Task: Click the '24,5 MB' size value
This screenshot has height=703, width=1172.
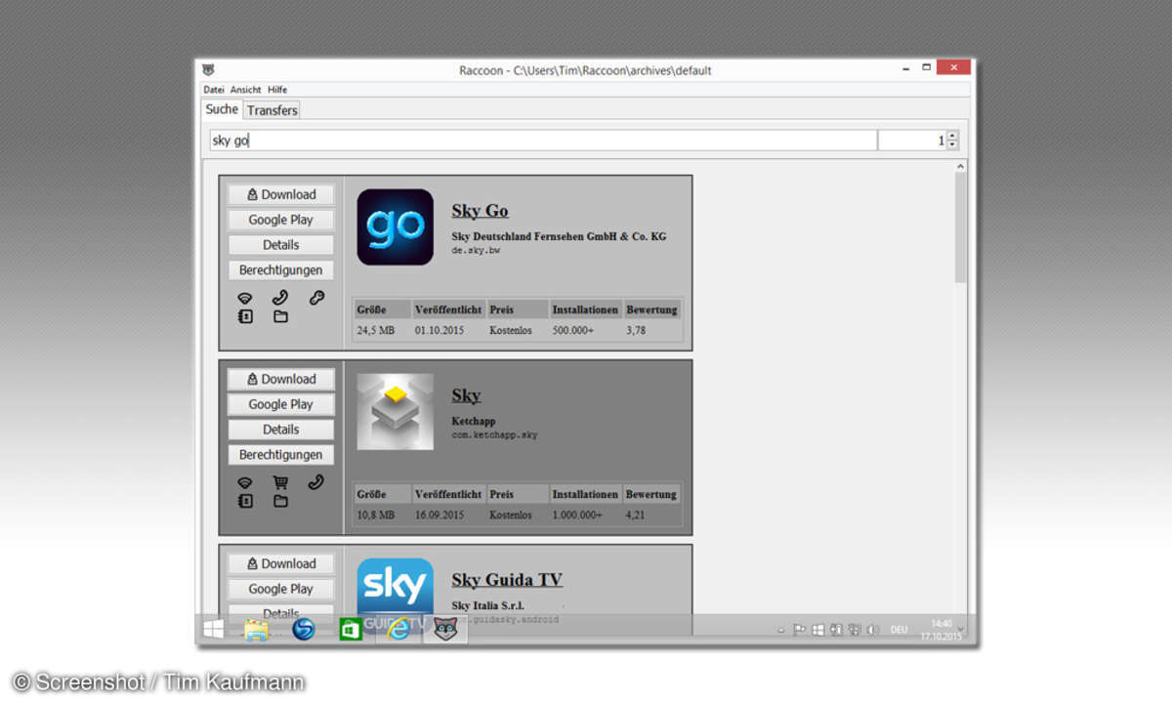Action: tap(376, 331)
